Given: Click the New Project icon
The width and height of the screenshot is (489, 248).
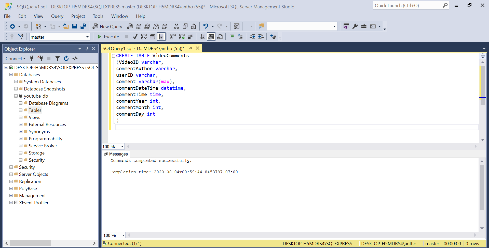Looking at the screenshot, I should click(x=38, y=26).
